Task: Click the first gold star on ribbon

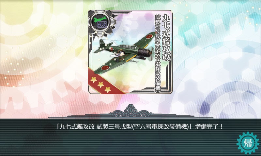Action: (94, 80)
